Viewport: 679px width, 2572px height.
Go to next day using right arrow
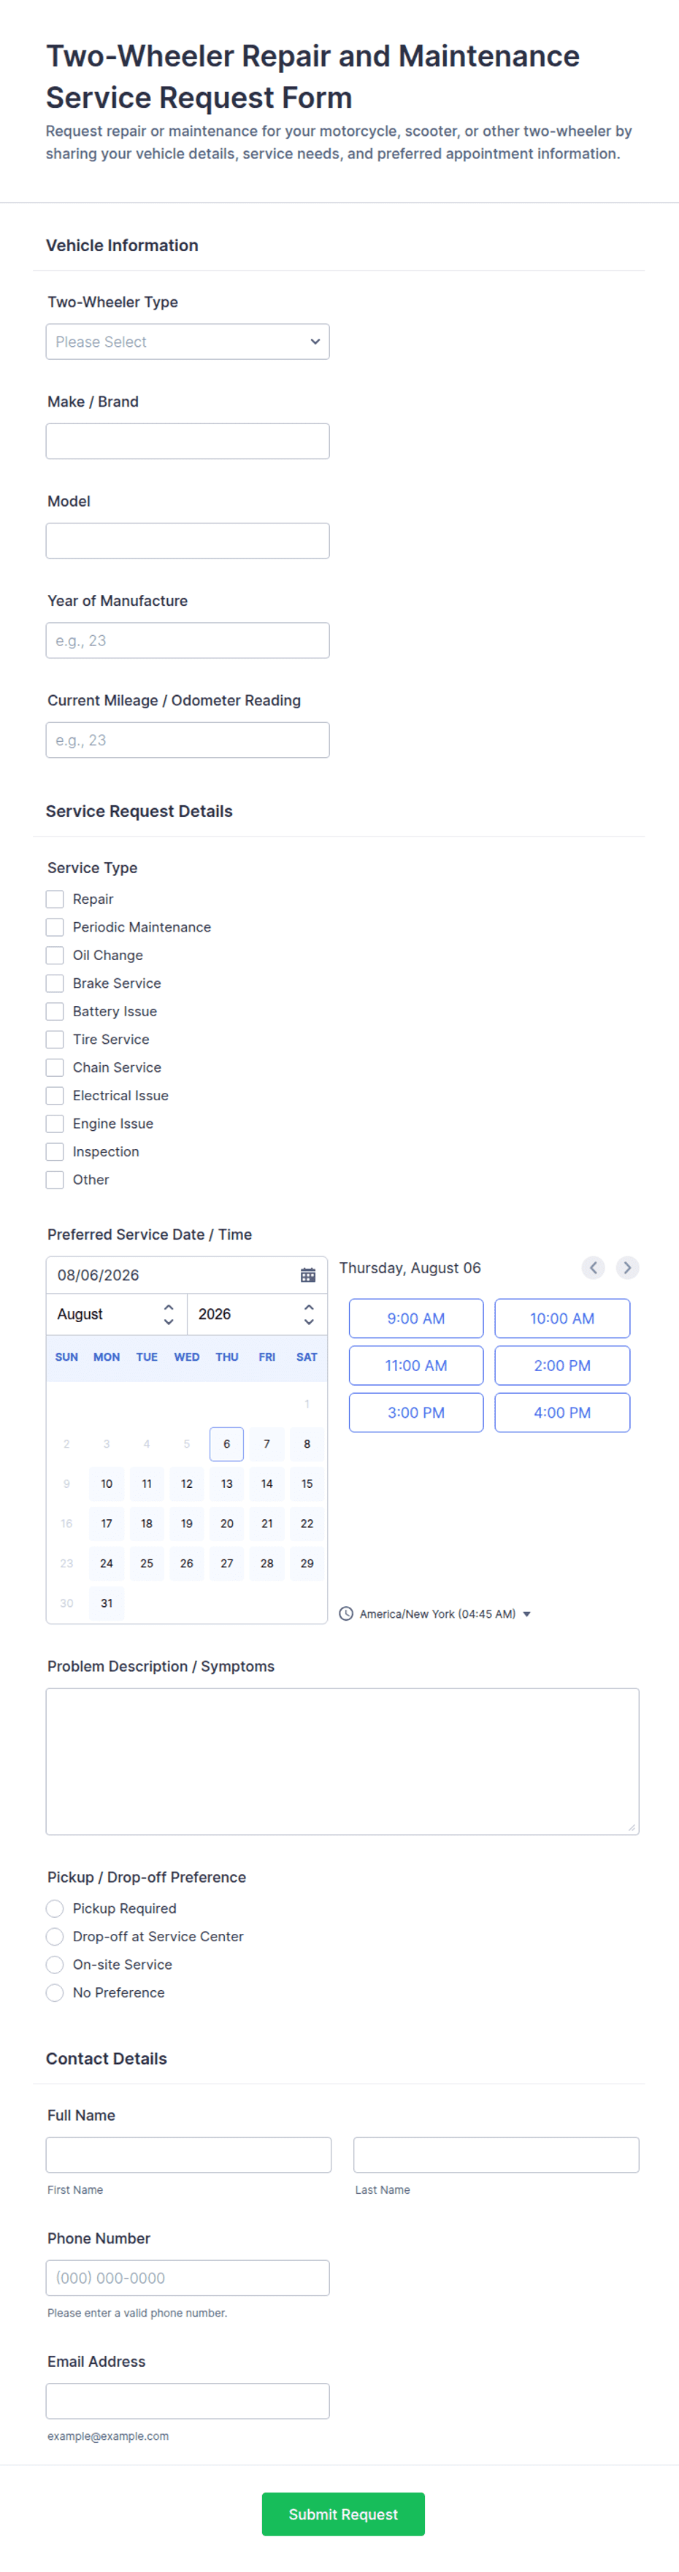click(x=627, y=1268)
